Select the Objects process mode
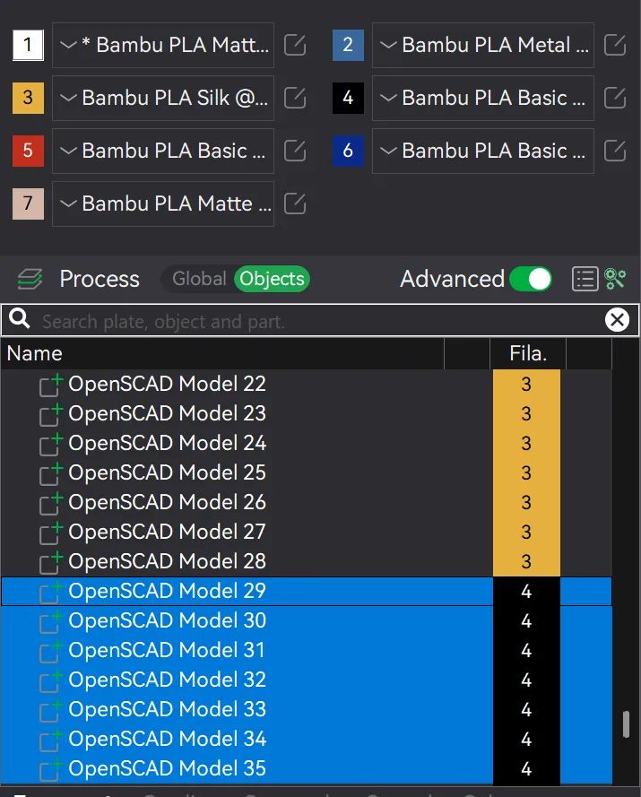 [272, 279]
